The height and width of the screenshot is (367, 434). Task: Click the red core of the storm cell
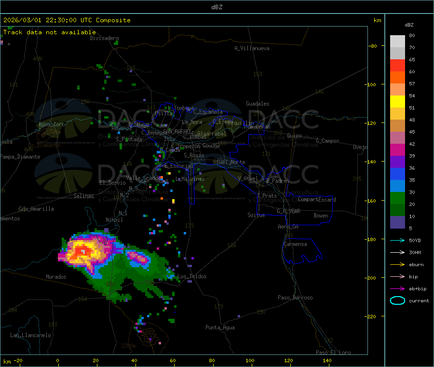[x=82, y=251]
